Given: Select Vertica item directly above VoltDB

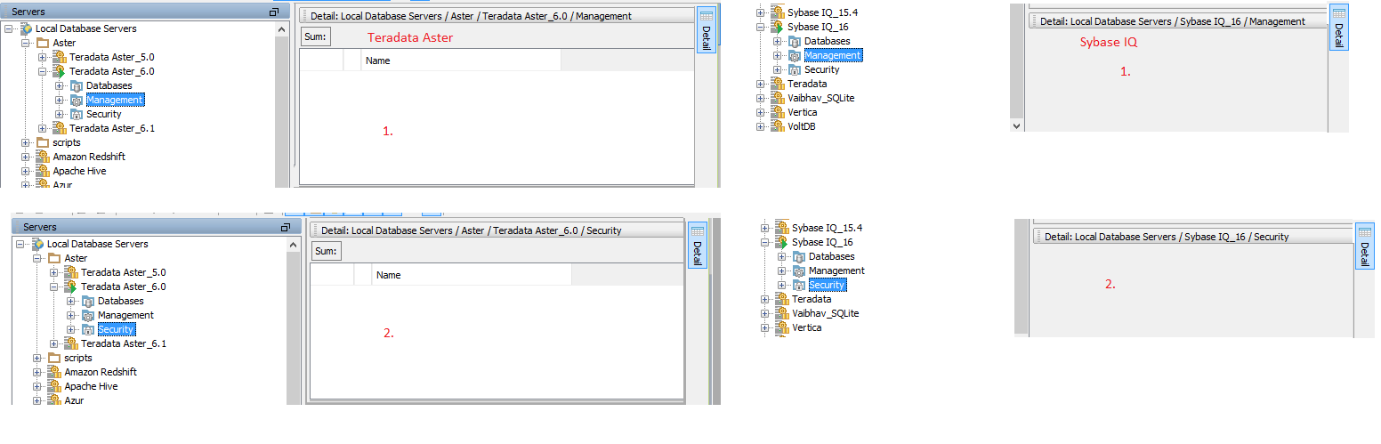Looking at the screenshot, I should [x=802, y=112].
